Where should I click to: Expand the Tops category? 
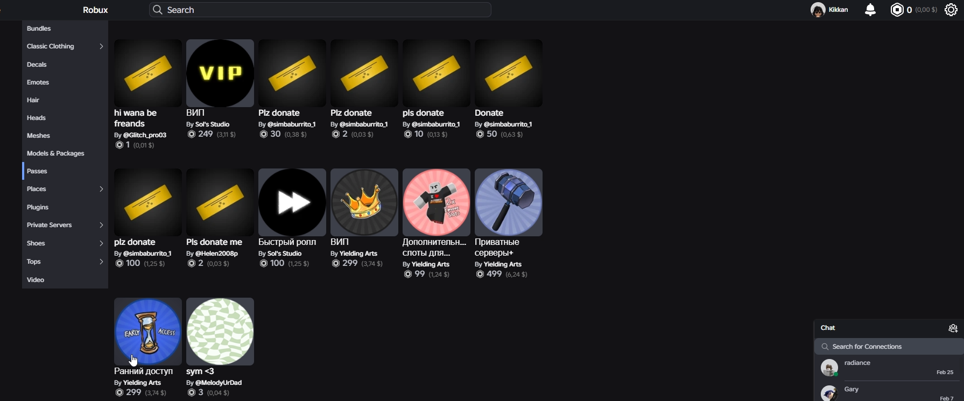(65, 262)
